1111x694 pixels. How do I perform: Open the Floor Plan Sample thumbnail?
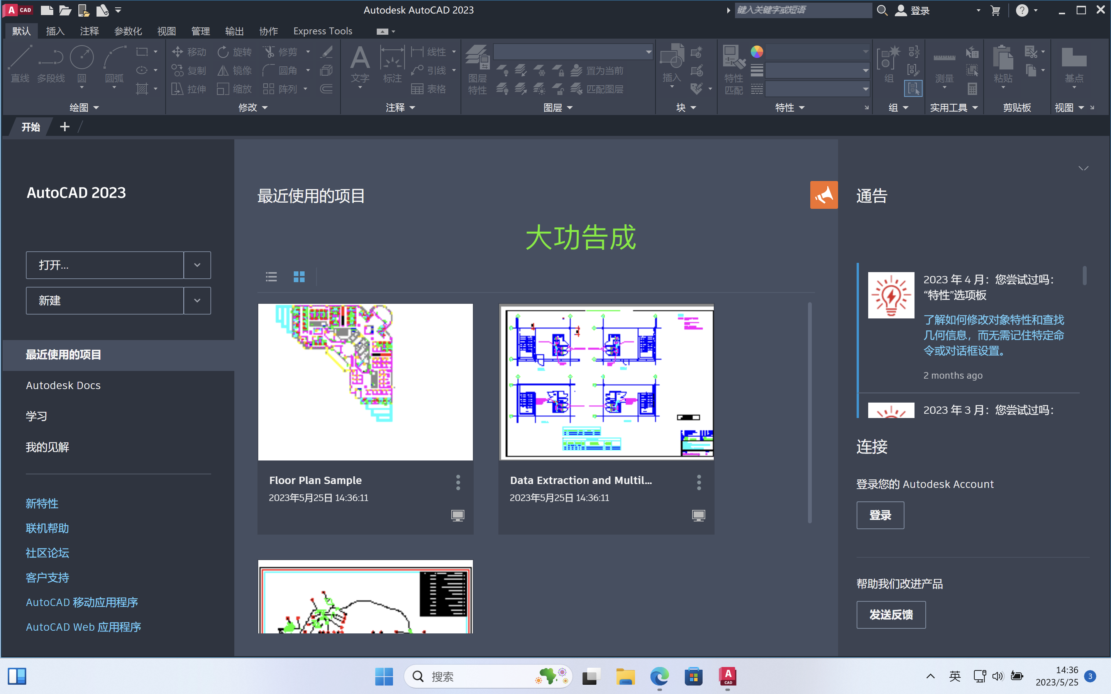[x=365, y=382]
